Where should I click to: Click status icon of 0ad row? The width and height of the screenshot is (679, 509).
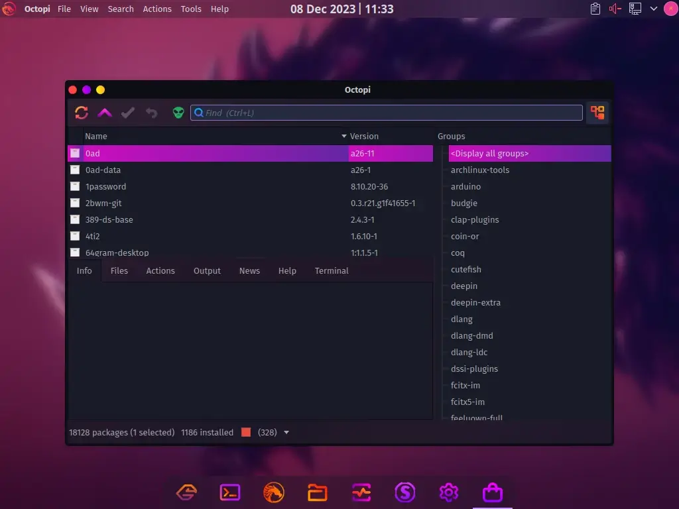click(75, 153)
